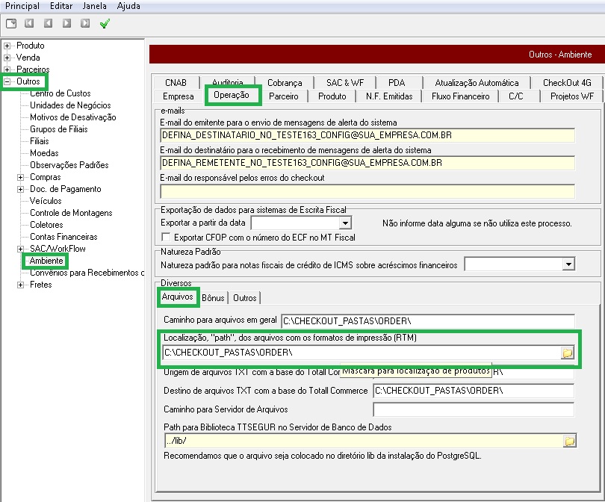
Task: Open the Ajuda menu
Action: (128, 6)
